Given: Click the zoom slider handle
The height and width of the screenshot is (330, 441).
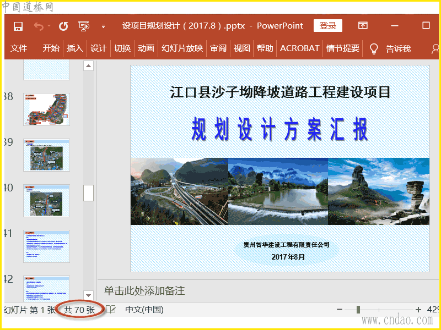Looking at the screenshot, I should 358,310.
